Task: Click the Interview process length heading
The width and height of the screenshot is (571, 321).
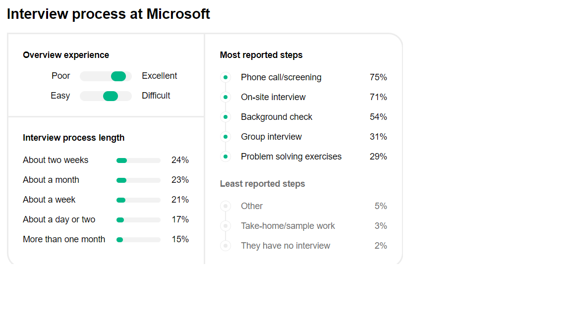Action: [73, 138]
